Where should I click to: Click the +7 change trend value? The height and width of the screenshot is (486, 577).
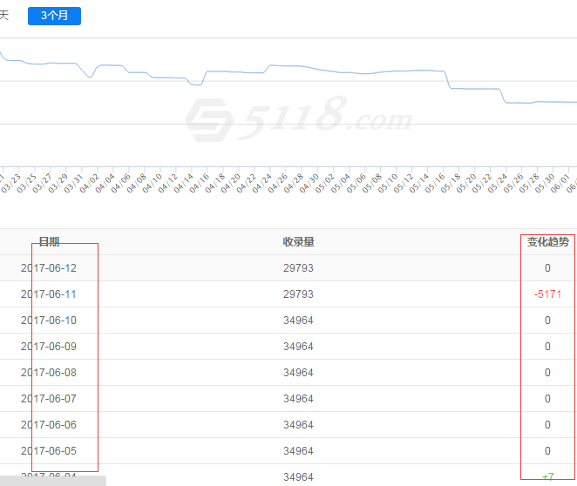click(547, 476)
